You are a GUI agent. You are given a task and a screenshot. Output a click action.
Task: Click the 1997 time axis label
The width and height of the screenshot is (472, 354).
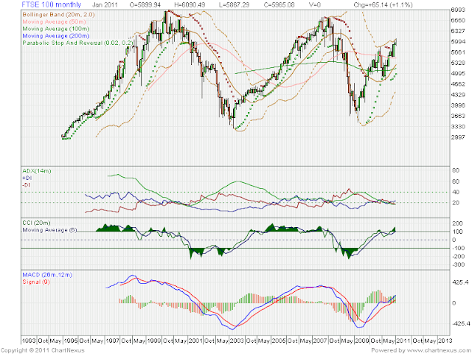click(x=112, y=341)
